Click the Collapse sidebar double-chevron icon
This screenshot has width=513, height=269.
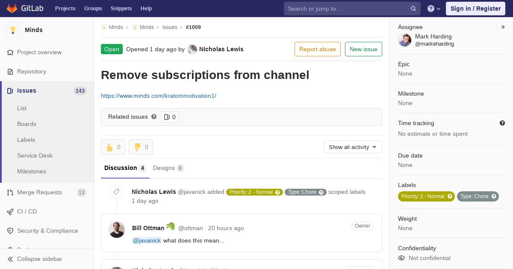[x=10, y=259]
